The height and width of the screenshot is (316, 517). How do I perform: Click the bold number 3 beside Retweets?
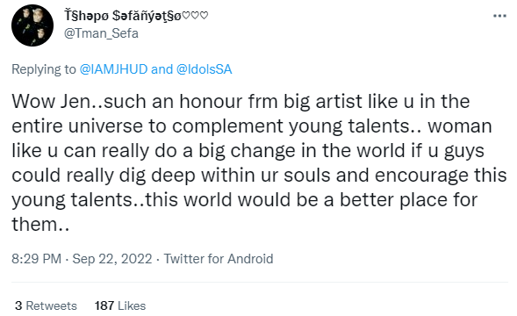click(18, 305)
